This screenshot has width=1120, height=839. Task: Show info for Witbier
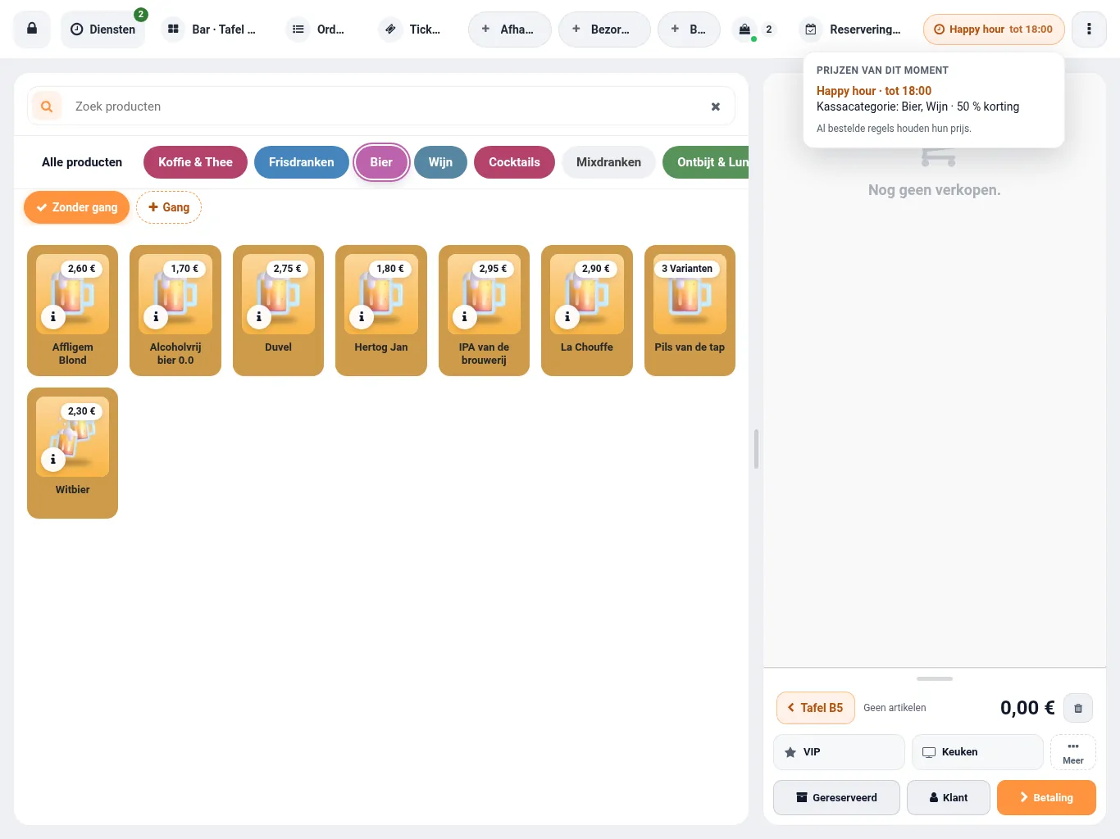tap(53, 459)
